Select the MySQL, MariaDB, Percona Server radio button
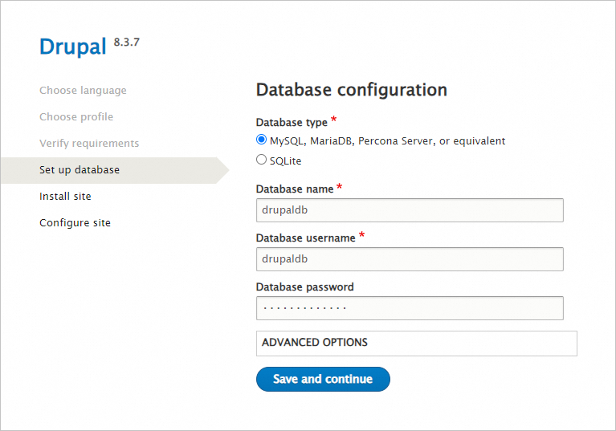 (x=261, y=140)
